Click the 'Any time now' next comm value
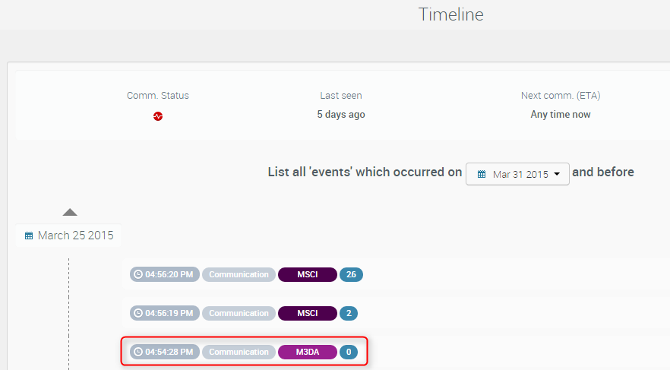 [x=560, y=115]
